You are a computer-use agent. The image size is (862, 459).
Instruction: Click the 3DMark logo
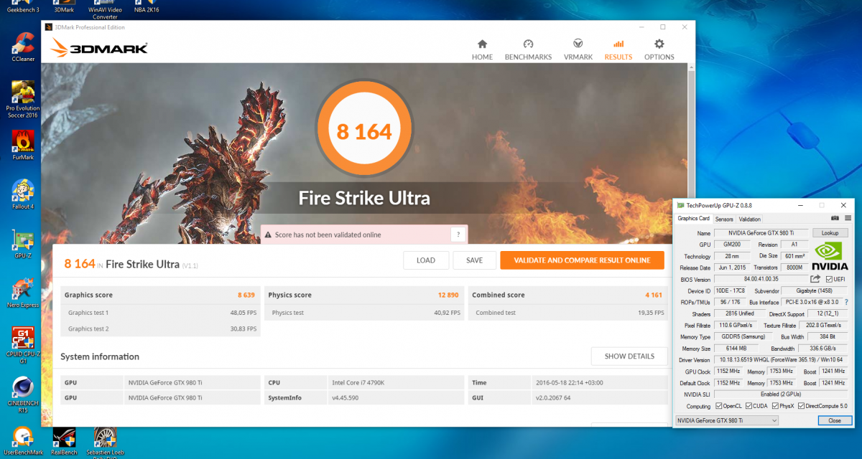pos(99,48)
